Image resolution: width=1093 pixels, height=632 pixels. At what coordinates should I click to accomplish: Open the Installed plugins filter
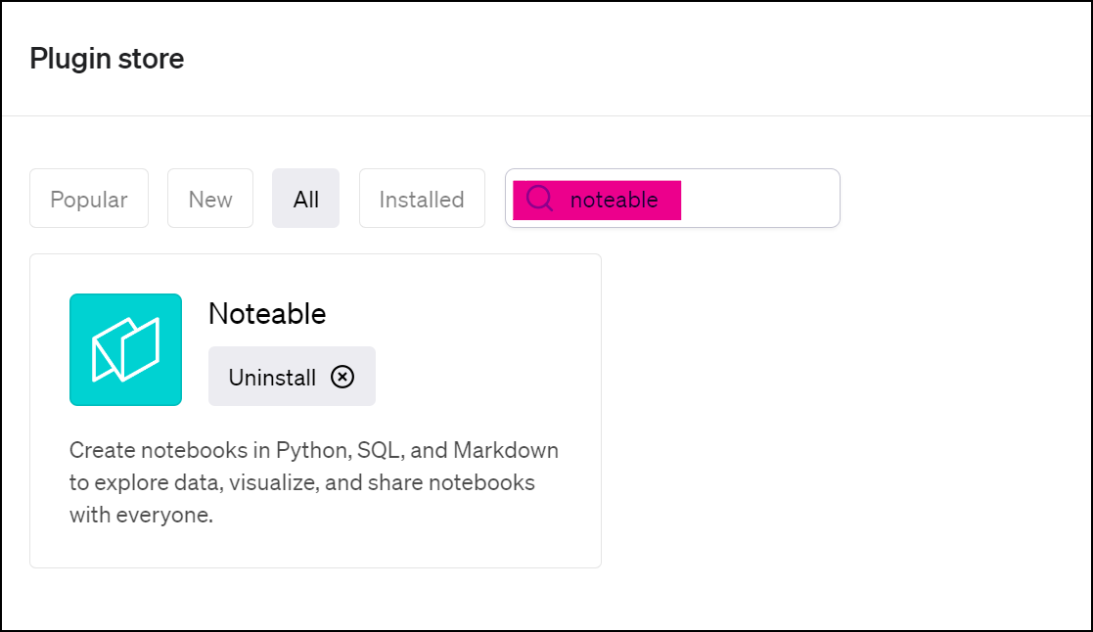pyautogui.click(x=422, y=199)
